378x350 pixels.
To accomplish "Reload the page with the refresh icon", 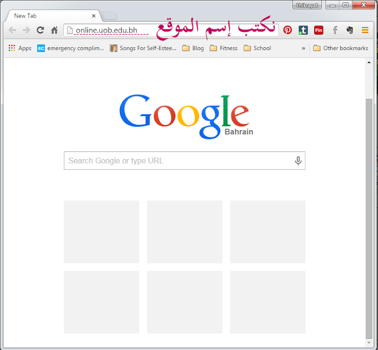I will pos(40,30).
